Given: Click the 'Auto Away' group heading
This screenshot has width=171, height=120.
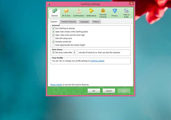Looking at the screenshot, I should (x=57, y=49).
